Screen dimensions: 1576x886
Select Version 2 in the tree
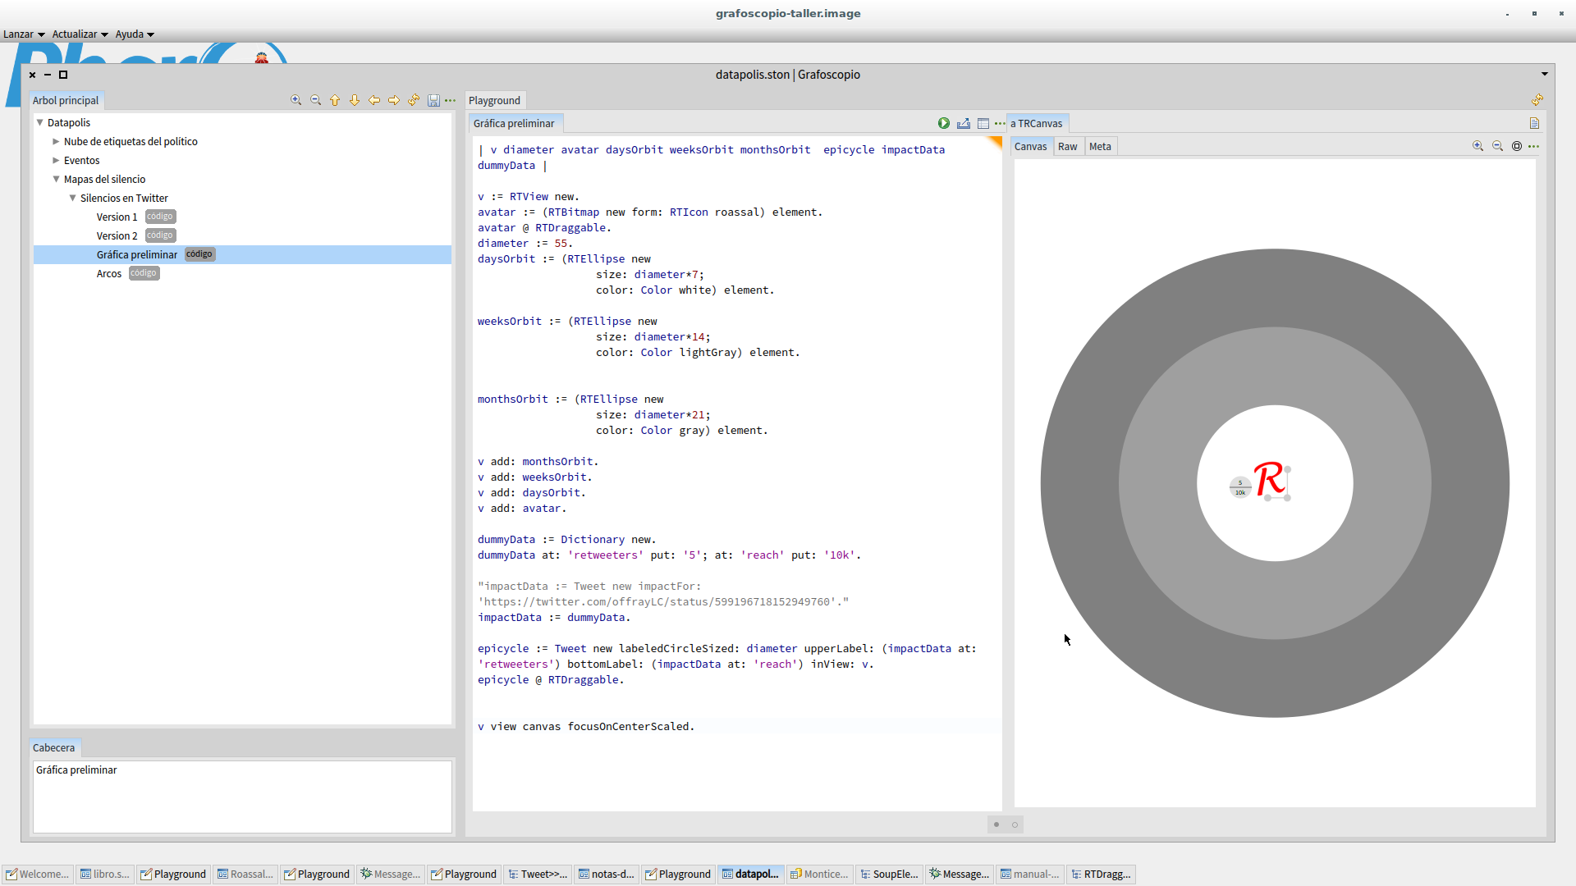pos(117,235)
